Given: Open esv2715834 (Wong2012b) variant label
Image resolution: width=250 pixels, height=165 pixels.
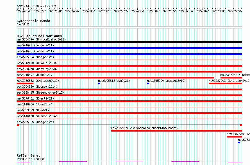Looking at the screenshot, I should [35, 57].
